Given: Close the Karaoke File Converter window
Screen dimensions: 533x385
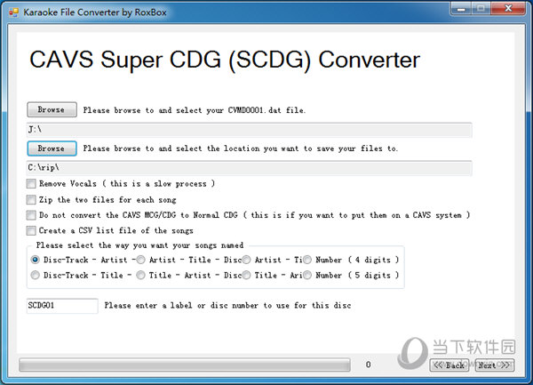Looking at the screenshot, I should (508, 9).
